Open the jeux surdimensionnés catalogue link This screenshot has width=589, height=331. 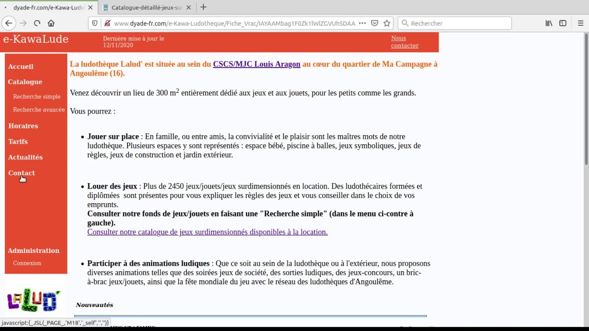[x=208, y=232]
